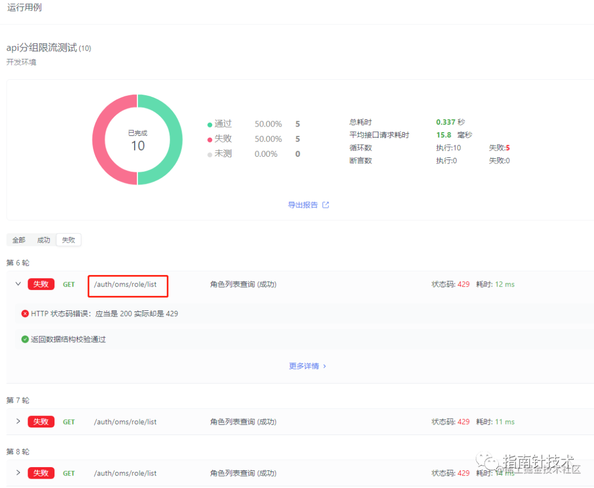Click the 第 8 轮 heading
This screenshot has height=488, width=594.
tap(18, 452)
